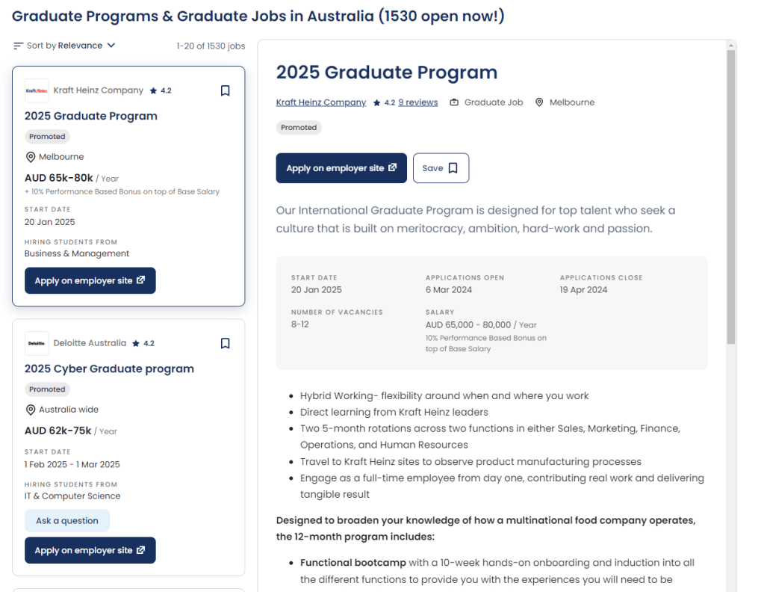764x592 pixels.
Task: Click the Deloitte Australia logo thumbnail
Action: (37, 343)
